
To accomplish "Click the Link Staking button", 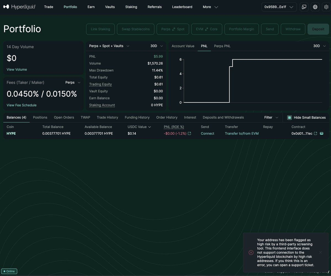I will click(x=100, y=29).
